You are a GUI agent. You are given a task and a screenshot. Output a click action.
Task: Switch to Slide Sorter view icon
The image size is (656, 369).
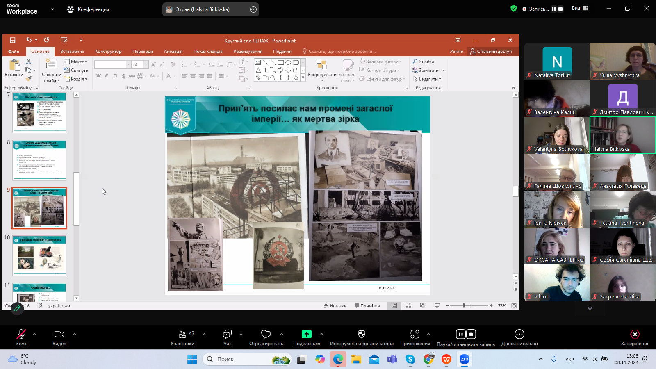[408, 306]
